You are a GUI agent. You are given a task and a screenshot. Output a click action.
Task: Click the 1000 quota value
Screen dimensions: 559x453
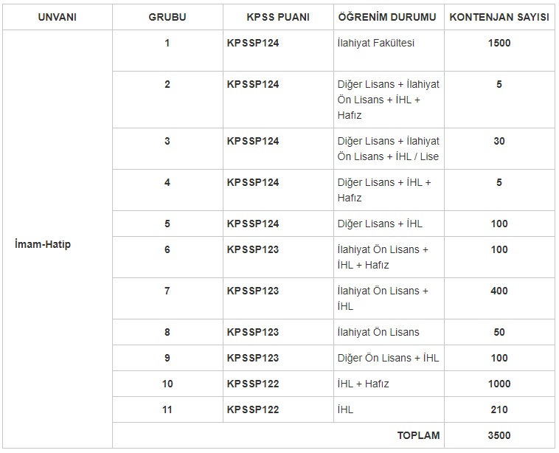[499, 384]
